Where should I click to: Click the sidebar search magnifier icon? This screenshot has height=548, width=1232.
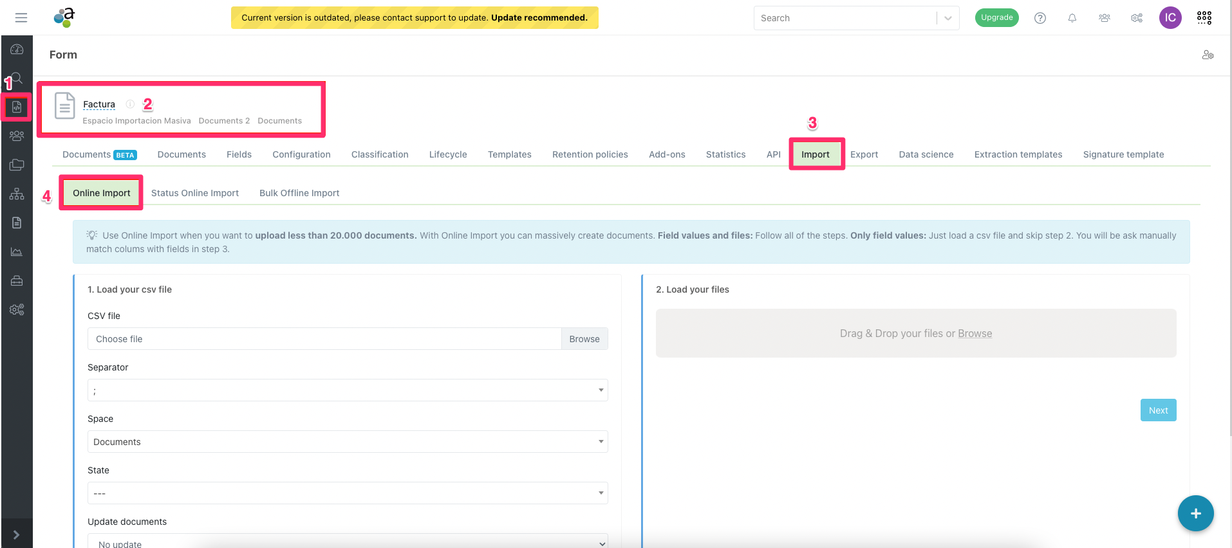click(17, 78)
